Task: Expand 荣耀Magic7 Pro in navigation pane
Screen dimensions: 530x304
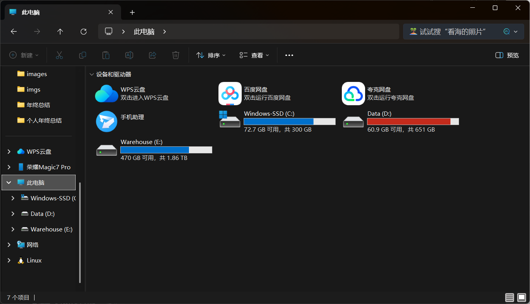Action: point(9,167)
